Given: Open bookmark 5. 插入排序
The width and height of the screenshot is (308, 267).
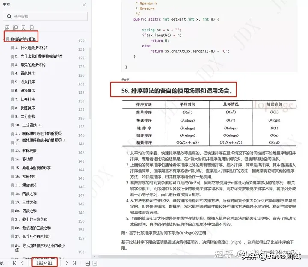Looking at the screenshot, I should pyautogui.click(x=25, y=82).
